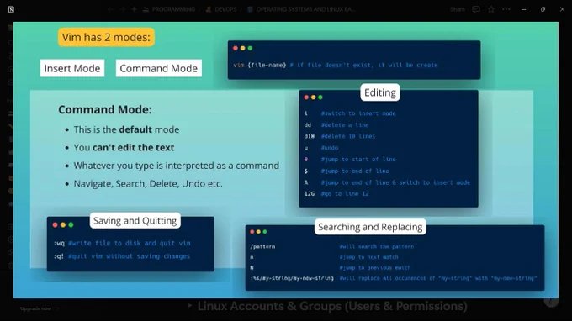
Task: Click the Linux Accounts & Groups heading
Action: pos(332,306)
